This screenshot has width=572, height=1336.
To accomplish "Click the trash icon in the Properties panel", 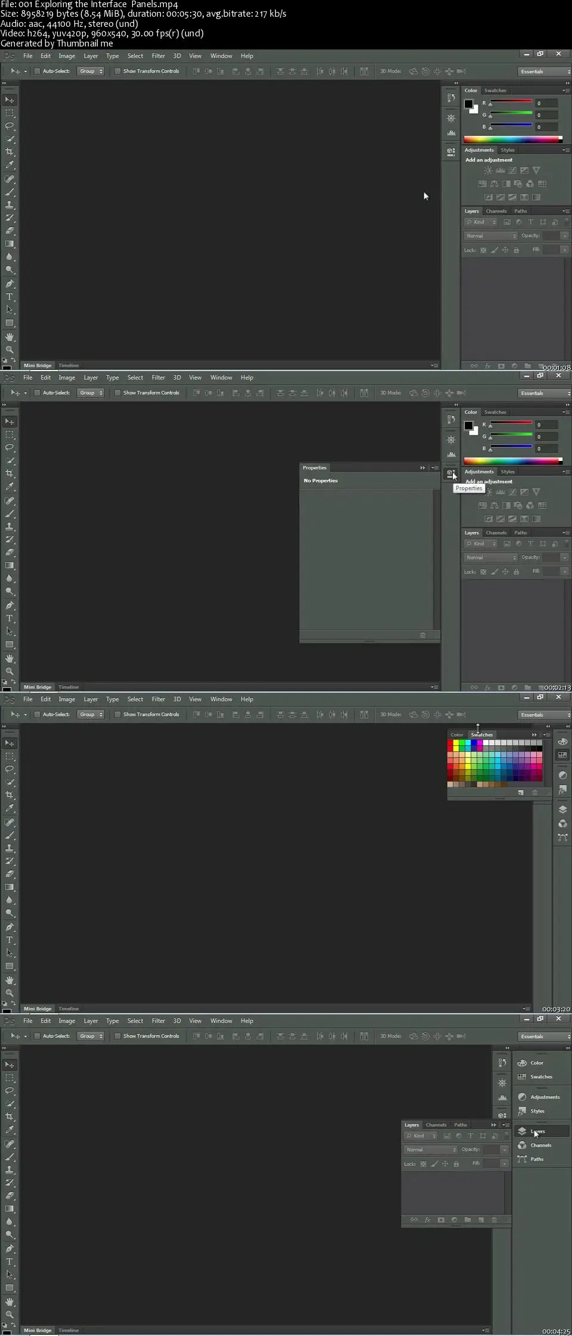I will [423, 635].
